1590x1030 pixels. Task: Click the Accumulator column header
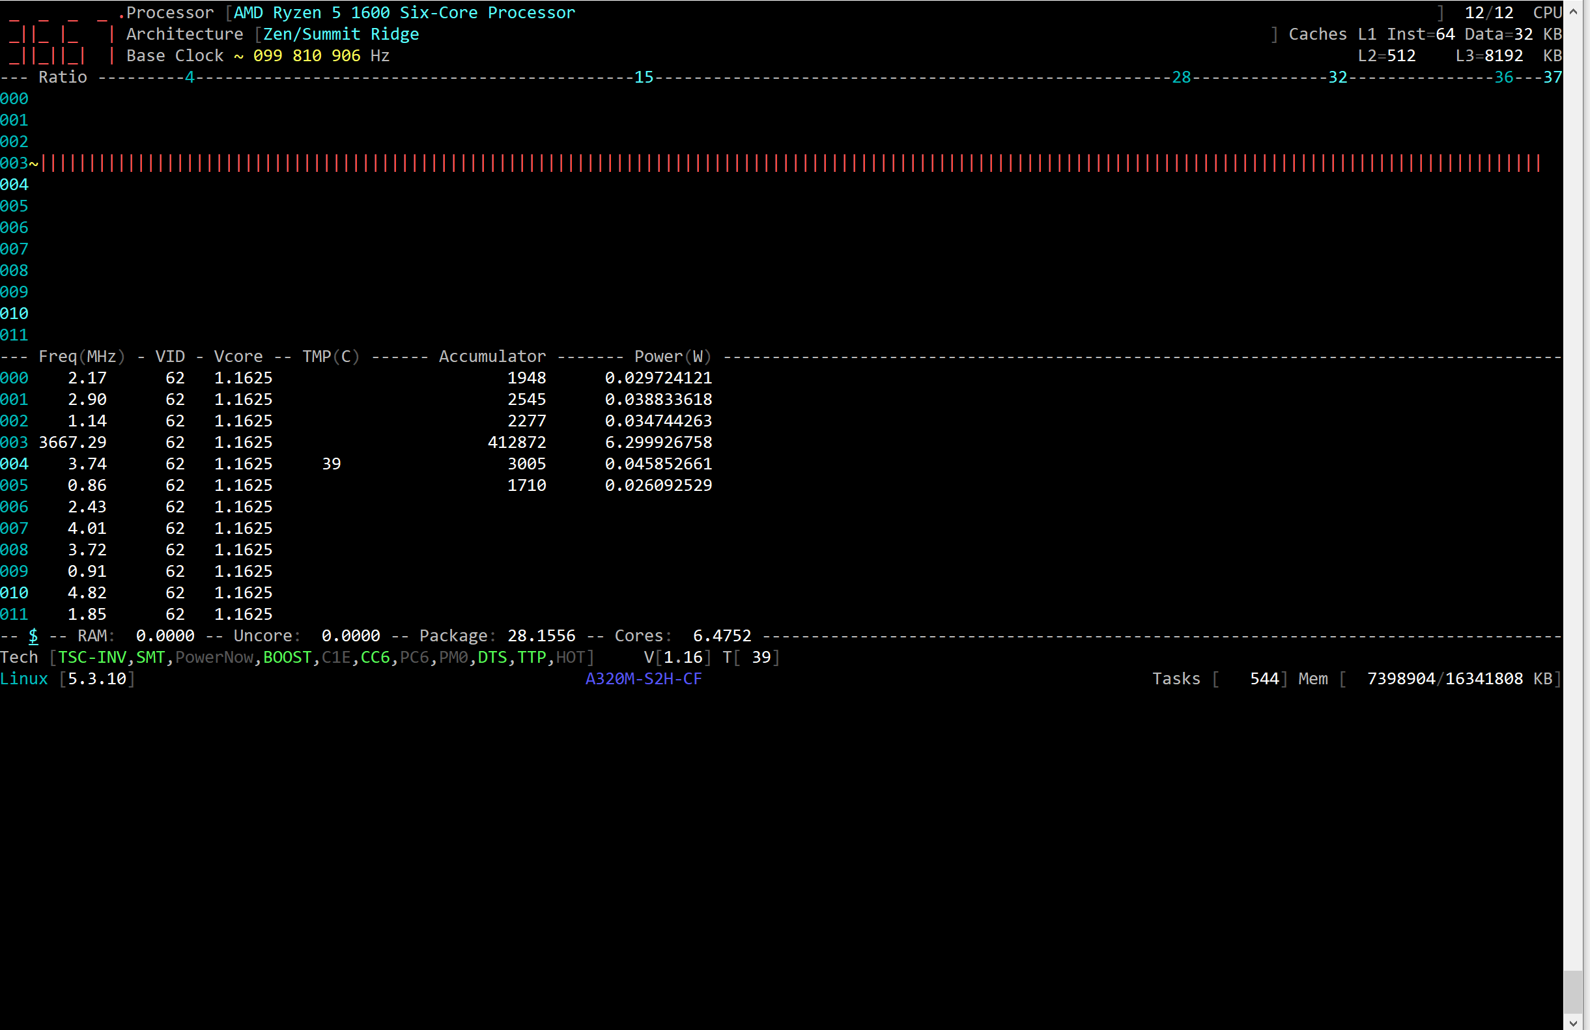tap(492, 357)
